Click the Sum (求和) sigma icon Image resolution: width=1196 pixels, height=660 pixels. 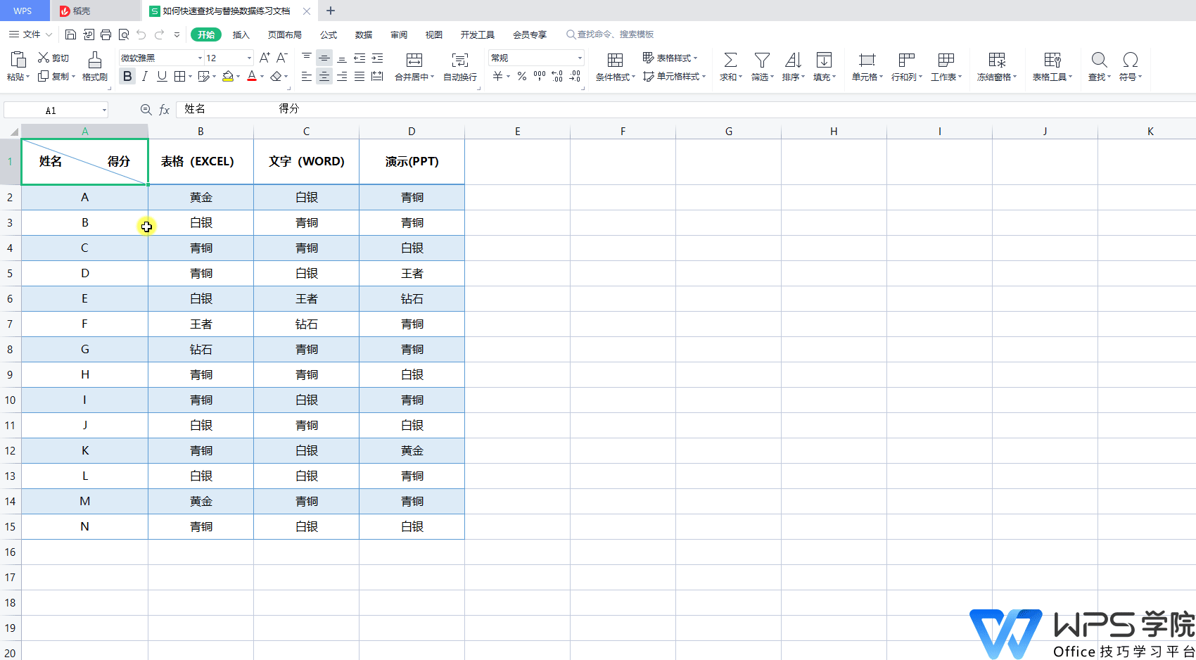coord(730,61)
